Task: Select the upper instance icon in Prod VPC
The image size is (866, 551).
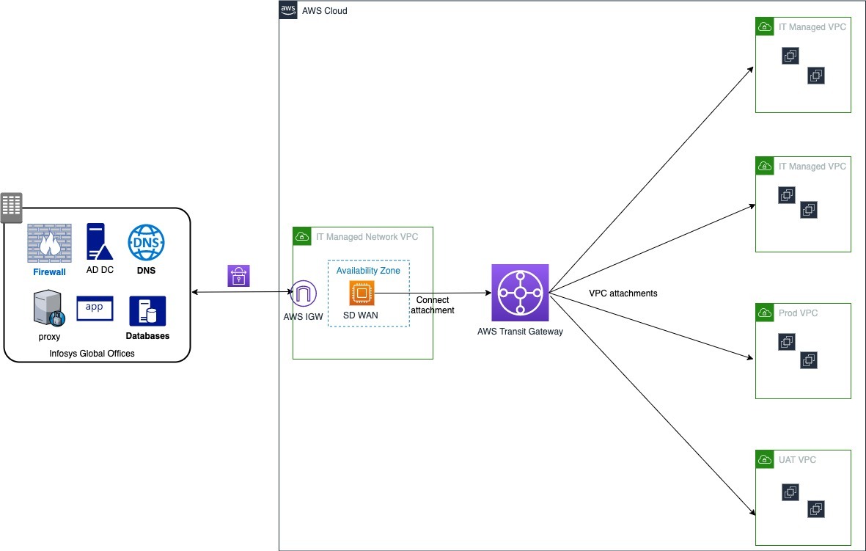Action: [787, 342]
